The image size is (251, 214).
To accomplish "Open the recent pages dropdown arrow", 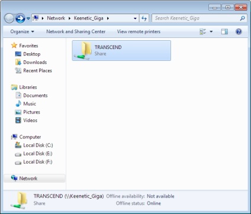I will tap(28, 18).
